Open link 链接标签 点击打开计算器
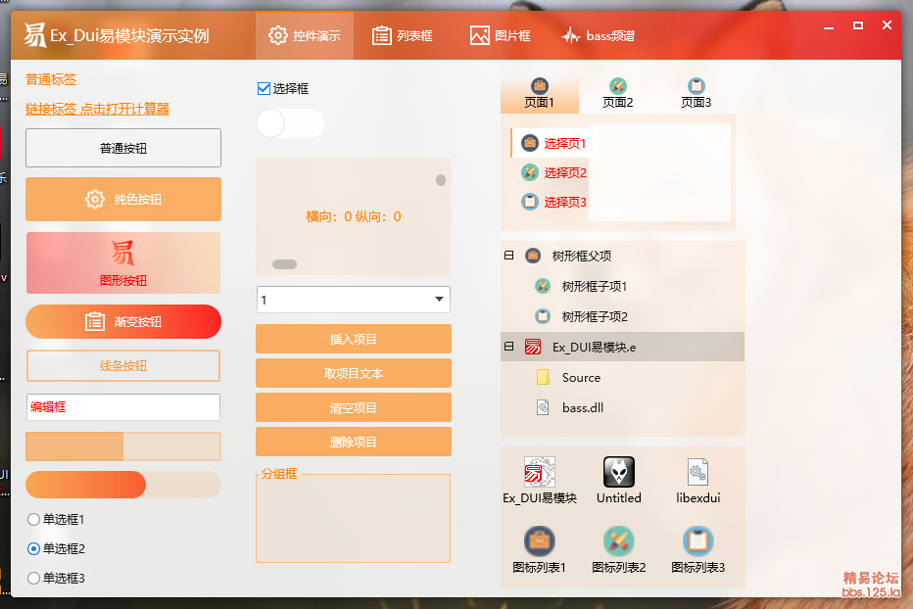Screen dimensions: 913x609 tap(97, 109)
